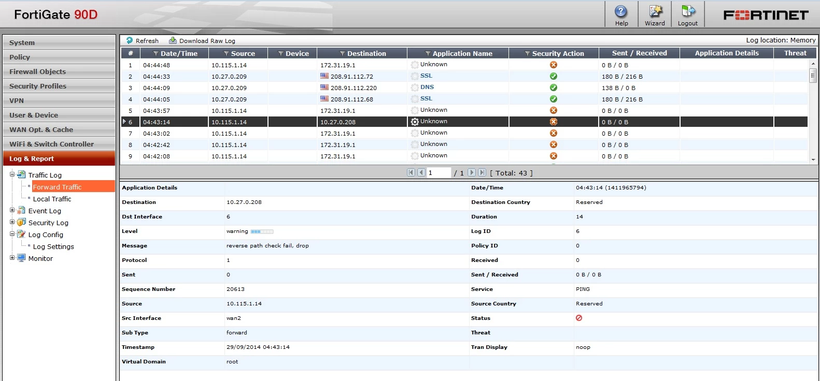
Task: Click accepted check icon in 04:44:33 row
Action: coord(554,76)
